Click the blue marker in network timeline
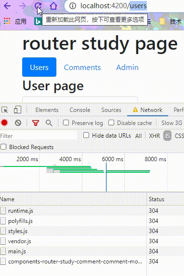Viewport: 184px width, 276px height. click(x=106, y=177)
